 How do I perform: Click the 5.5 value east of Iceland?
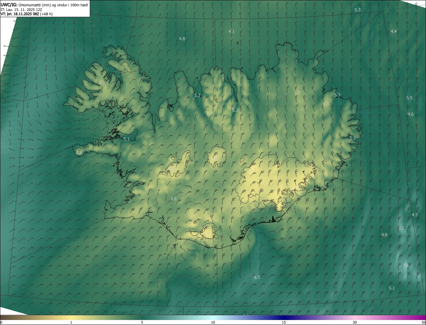(x=409, y=98)
